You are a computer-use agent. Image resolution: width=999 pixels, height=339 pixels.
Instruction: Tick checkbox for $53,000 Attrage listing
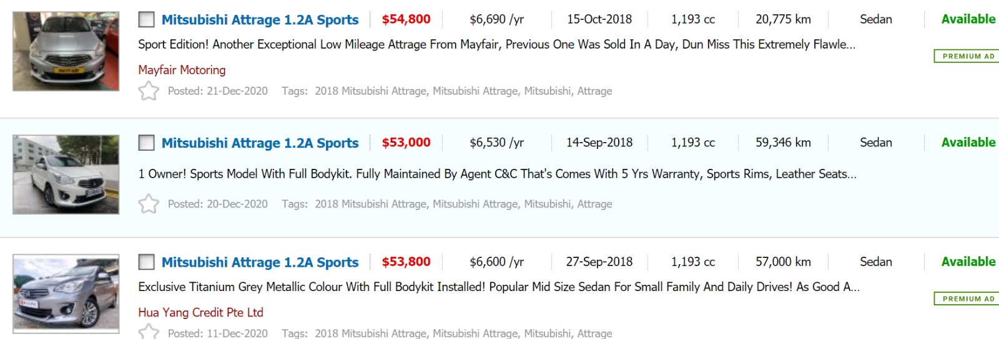pos(146,143)
